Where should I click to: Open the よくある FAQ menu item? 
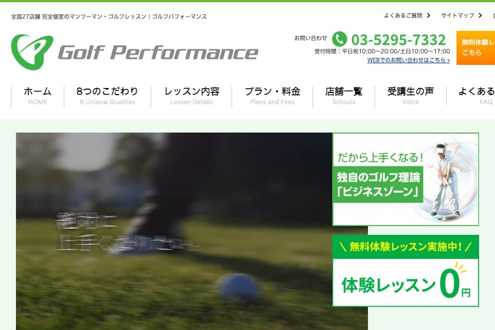(x=476, y=96)
